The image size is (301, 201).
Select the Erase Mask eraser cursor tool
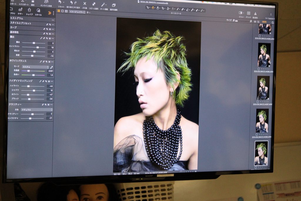pyautogui.click(x=187, y=9)
